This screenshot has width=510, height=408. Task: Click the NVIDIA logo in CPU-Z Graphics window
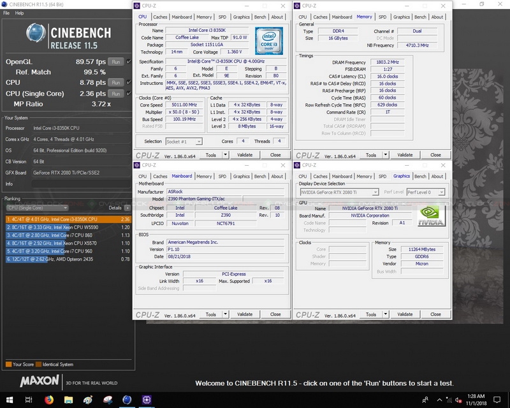(x=432, y=216)
